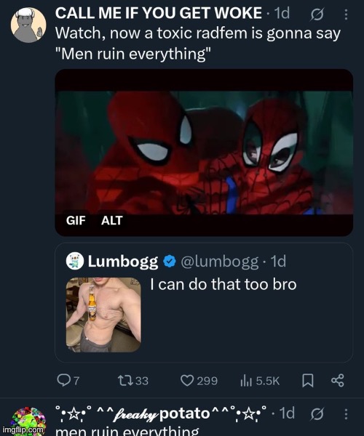Image resolution: width=364 pixels, height=436 pixels.
Task: Open the CALL ME IF YOU GET WOKE profile name
Action: [x=159, y=13]
